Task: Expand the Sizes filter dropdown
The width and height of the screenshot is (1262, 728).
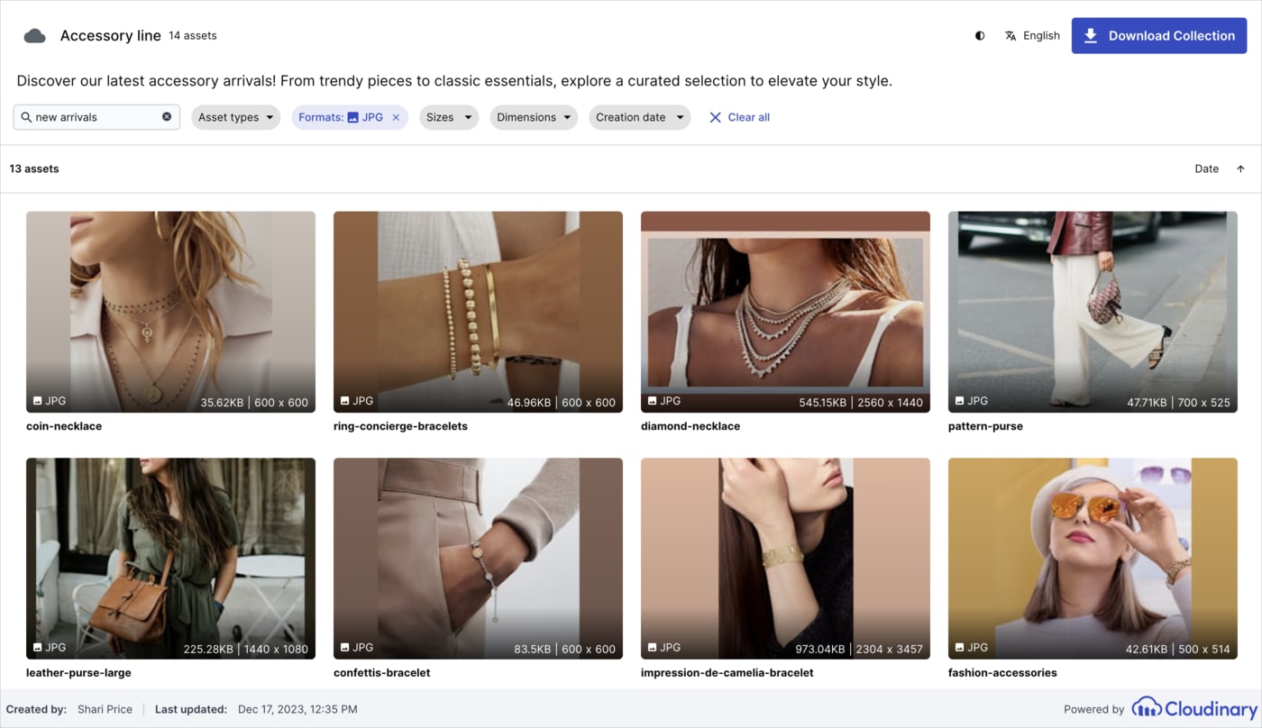Action: click(x=449, y=117)
